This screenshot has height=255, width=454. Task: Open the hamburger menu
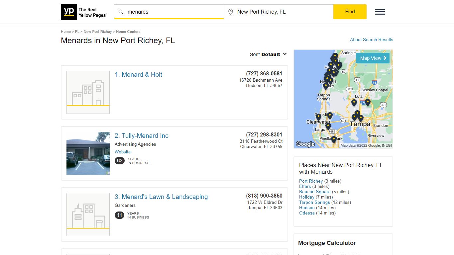coord(380,12)
